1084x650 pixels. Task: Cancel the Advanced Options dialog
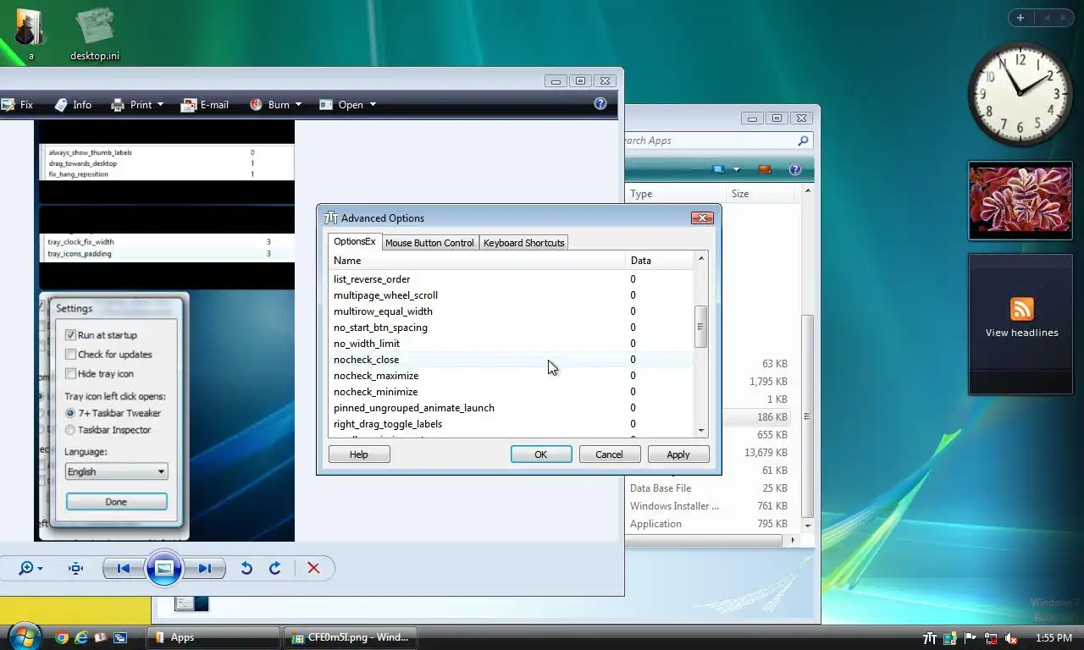(x=609, y=454)
